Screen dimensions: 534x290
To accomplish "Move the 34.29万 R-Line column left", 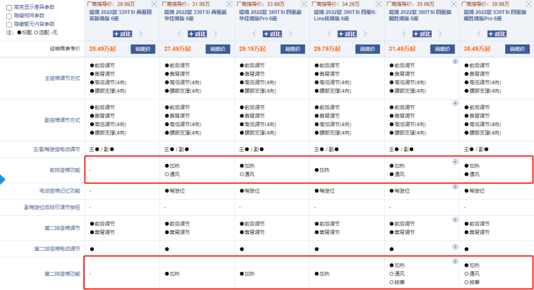I will pyautogui.click(x=329, y=34).
